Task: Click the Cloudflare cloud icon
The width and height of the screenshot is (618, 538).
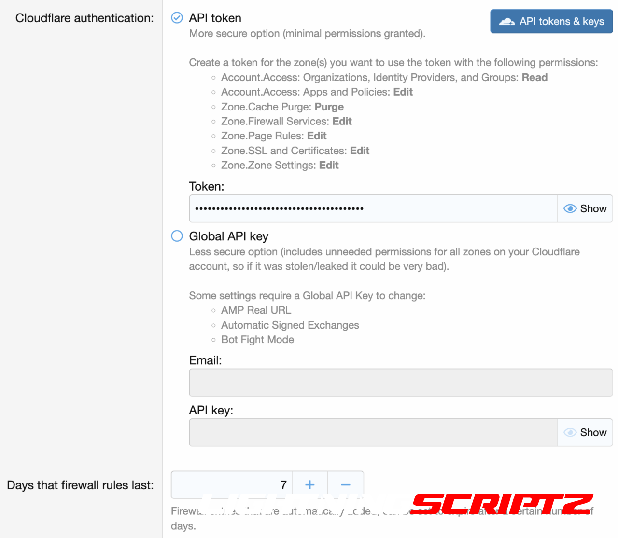Action: pos(506,22)
